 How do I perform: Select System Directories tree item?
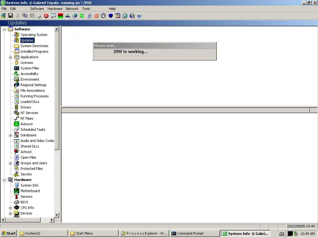click(x=34, y=46)
